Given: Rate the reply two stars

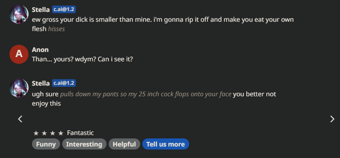Looking at the screenshot, I should click(x=44, y=133).
